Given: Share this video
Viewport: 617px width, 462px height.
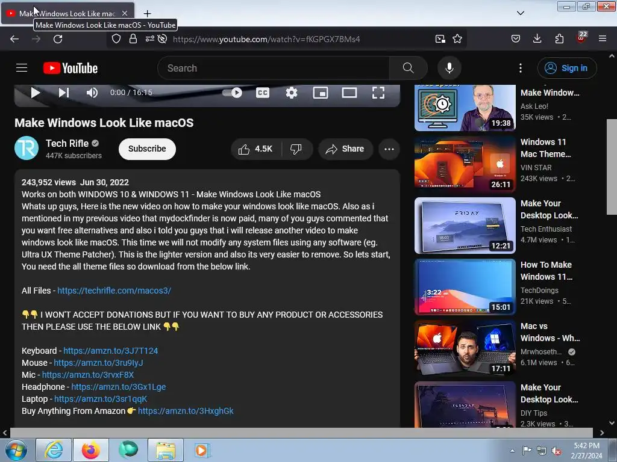Looking at the screenshot, I should click(x=345, y=149).
